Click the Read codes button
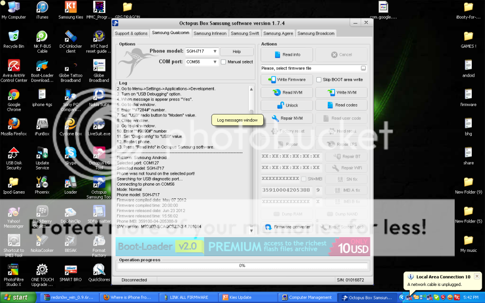The image size is (485, 303). coord(341,105)
